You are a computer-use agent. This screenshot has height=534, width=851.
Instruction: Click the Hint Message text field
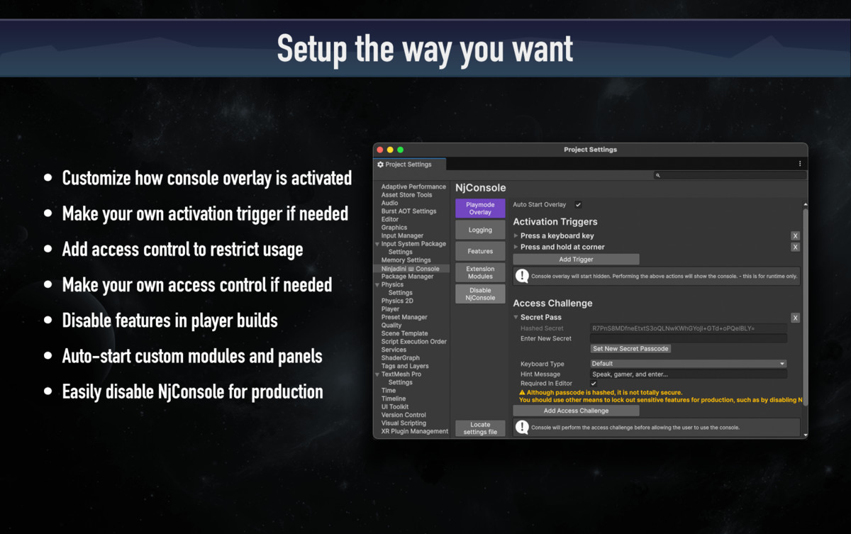click(x=688, y=374)
